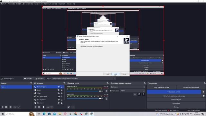Open the microphone channel three-dot options menu

pos(106,99)
